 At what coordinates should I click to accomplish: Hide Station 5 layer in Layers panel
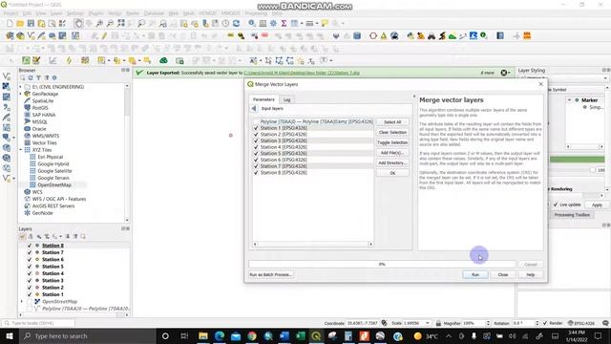point(30,267)
